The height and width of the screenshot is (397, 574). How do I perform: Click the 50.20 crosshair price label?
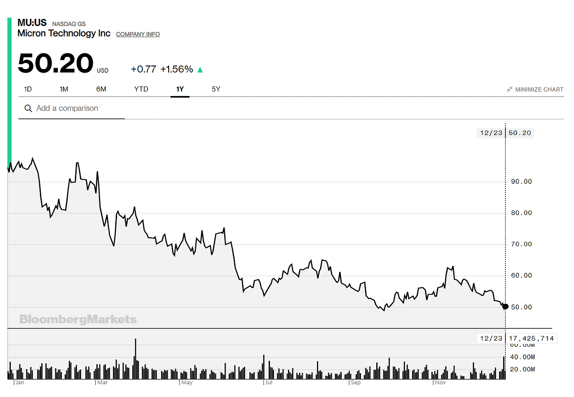click(x=520, y=133)
